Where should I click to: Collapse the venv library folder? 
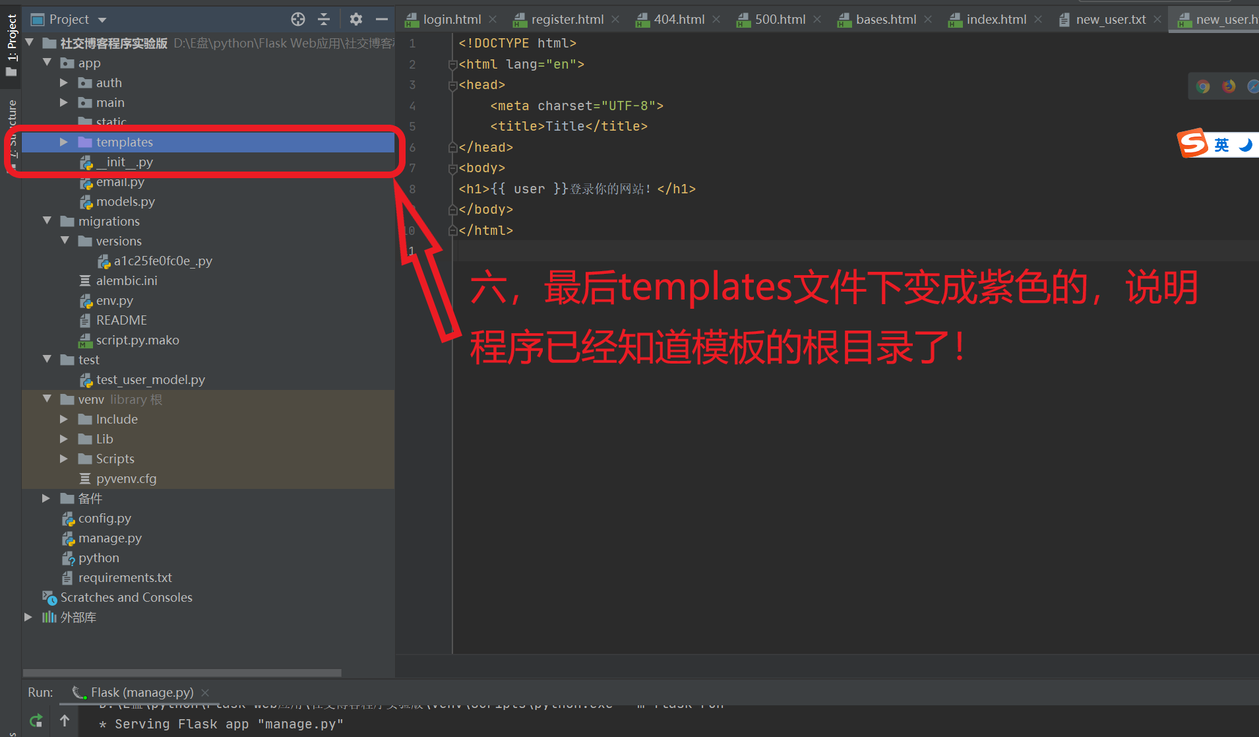(46, 399)
